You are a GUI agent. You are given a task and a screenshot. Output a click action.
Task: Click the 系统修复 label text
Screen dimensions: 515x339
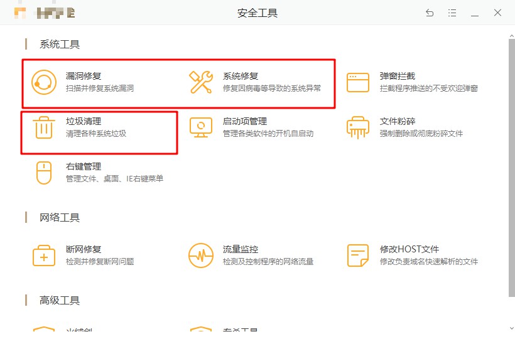point(241,77)
